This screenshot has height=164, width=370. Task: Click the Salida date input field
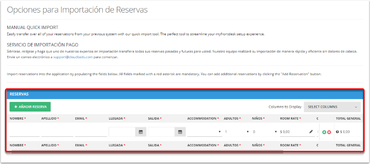coord(162,132)
